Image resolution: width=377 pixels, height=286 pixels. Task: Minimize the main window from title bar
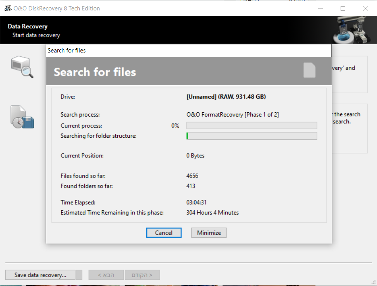click(320, 8)
